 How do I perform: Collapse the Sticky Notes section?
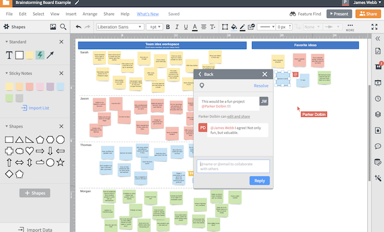[x=7, y=73]
